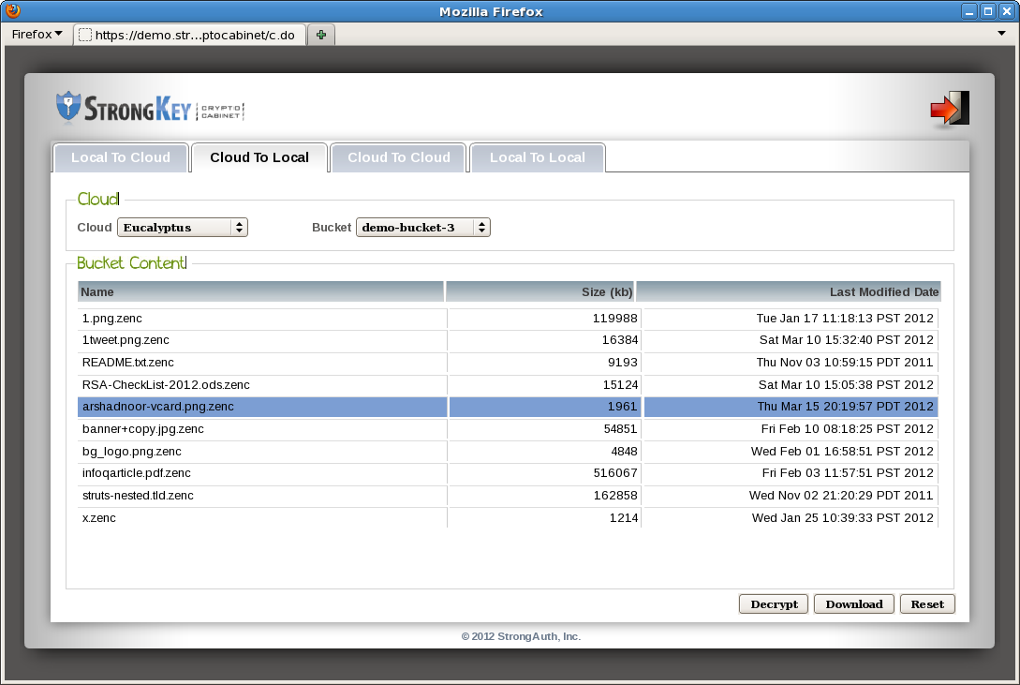This screenshot has width=1020, height=685.
Task: Switch to the Local To Local tab
Action: (x=538, y=157)
